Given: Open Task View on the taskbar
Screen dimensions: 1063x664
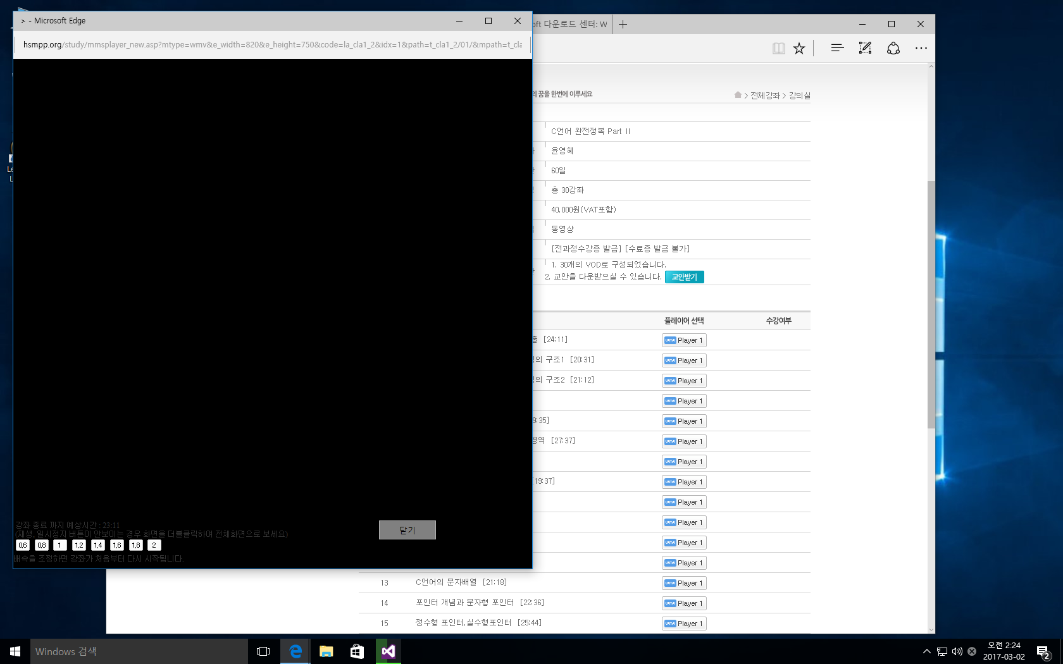Looking at the screenshot, I should coord(263,651).
